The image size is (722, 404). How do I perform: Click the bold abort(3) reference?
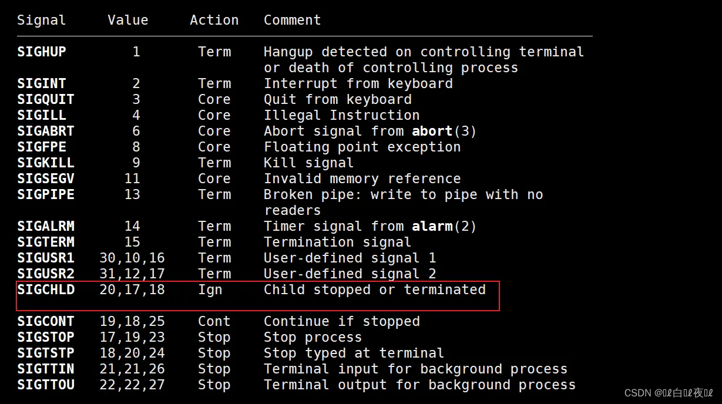click(x=444, y=131)
